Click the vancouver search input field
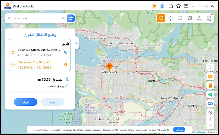This screenshot has width=219, height=135. 37,18
